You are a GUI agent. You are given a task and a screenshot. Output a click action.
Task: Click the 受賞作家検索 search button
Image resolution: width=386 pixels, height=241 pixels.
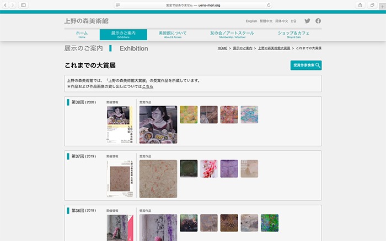[306, 65]
